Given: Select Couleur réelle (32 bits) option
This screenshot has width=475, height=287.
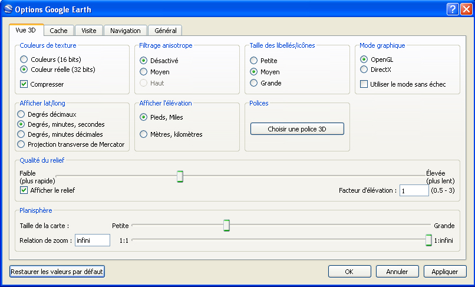Looking at the screenshot, I should (58, 70).
